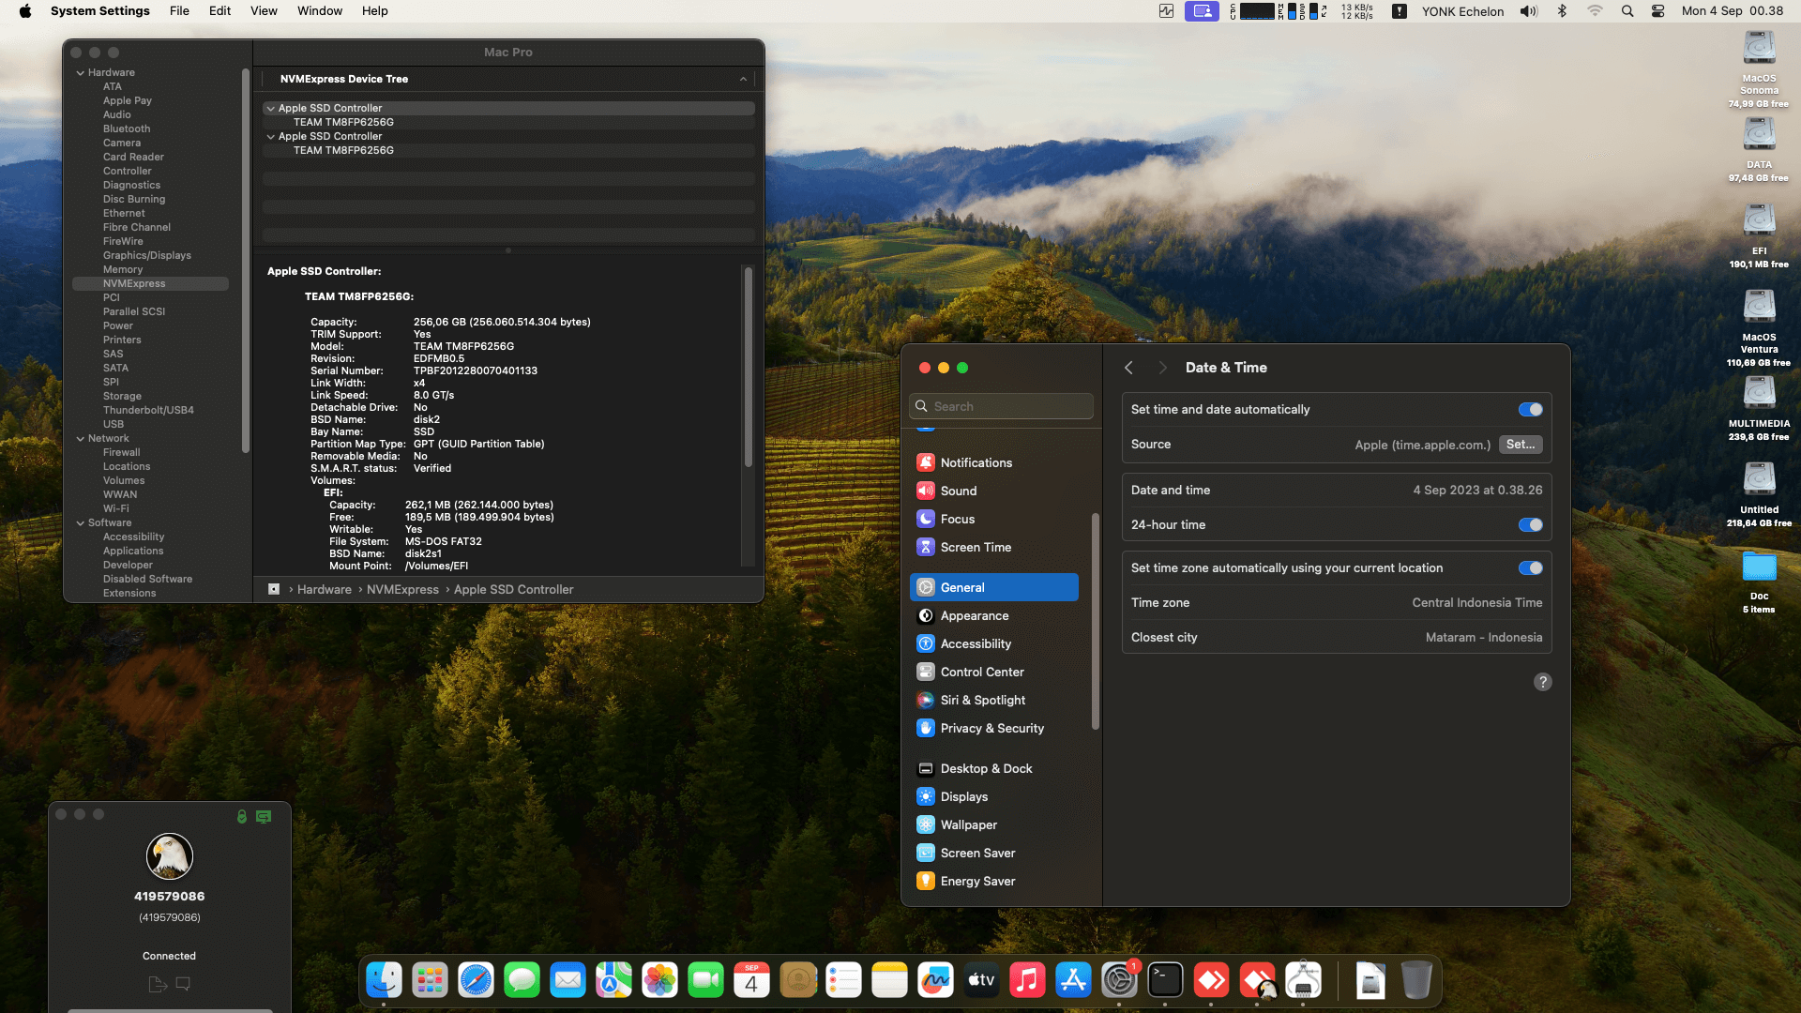Open the Edit menu
Image resolution: width=1801 pixels, height=1013 pixels.
point(219,11)
